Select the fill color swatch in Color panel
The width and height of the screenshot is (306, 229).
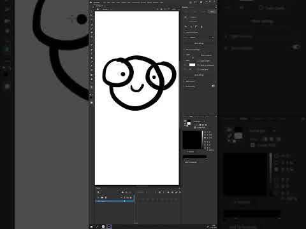click(189, 123)
